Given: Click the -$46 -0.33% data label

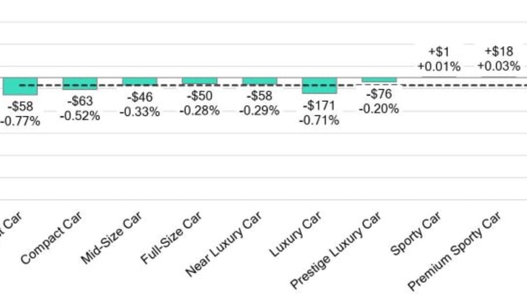Looking at the screenshot, I should point(140,105).
